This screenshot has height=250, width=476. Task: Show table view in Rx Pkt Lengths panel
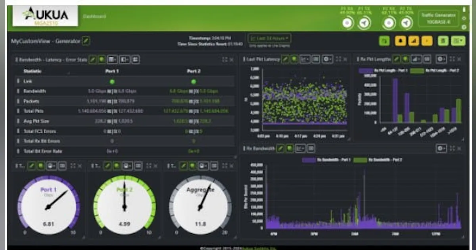point(427,59)
